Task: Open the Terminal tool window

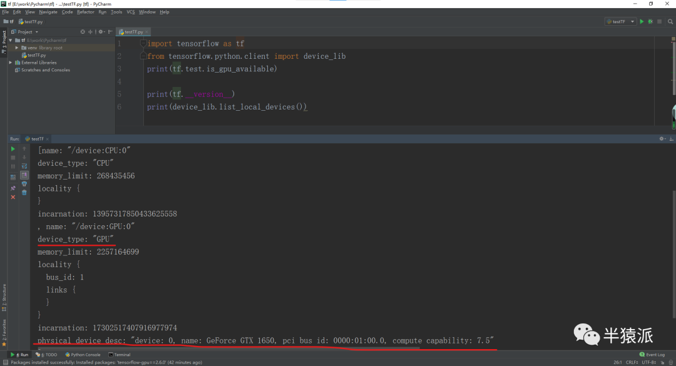Action: click(x=120, y=355)
